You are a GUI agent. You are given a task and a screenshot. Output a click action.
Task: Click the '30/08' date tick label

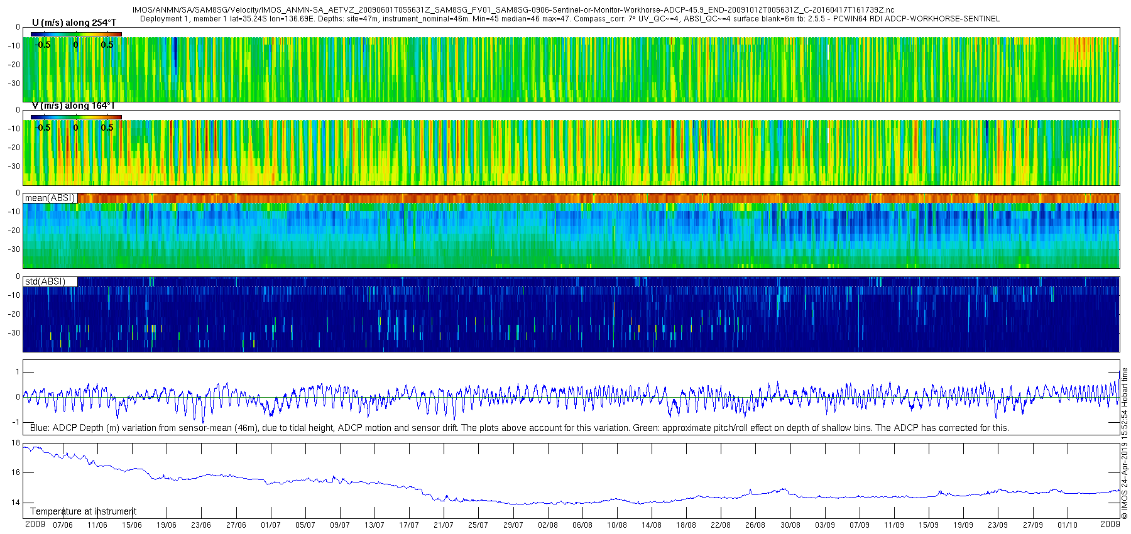[790, 525]
